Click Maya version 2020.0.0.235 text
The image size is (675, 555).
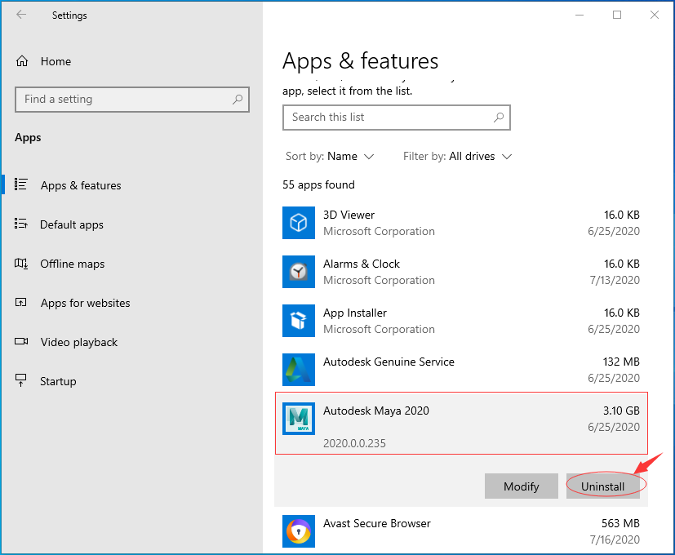coord(354,443)
